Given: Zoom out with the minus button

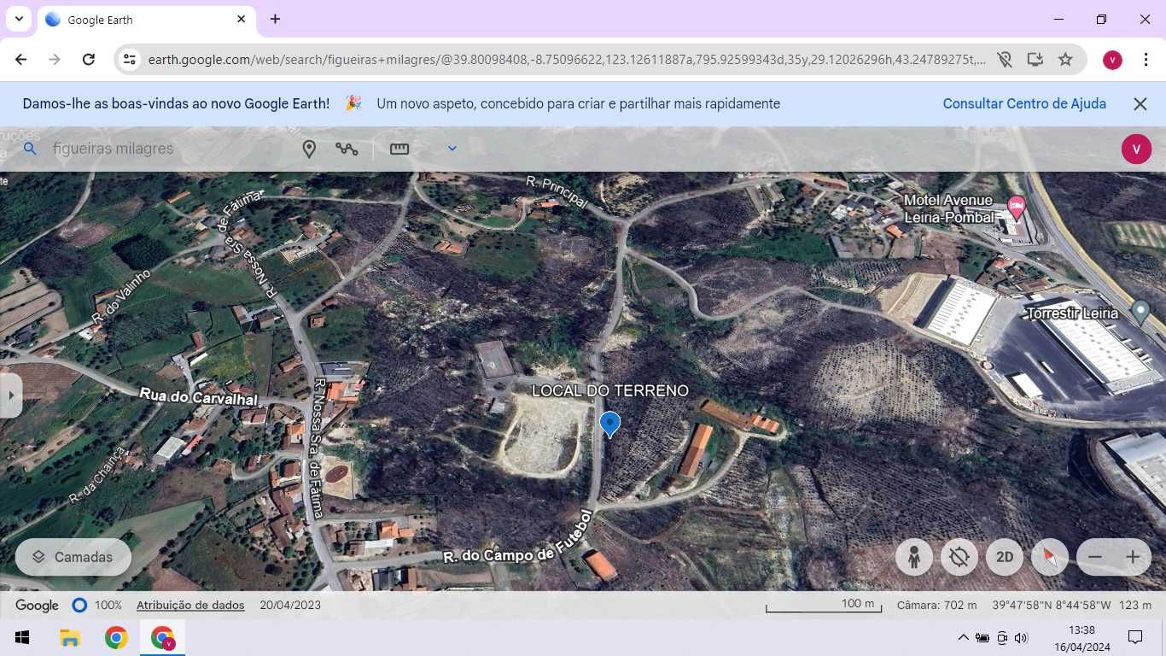Looking at the screenshot, I should point(1095,557).
